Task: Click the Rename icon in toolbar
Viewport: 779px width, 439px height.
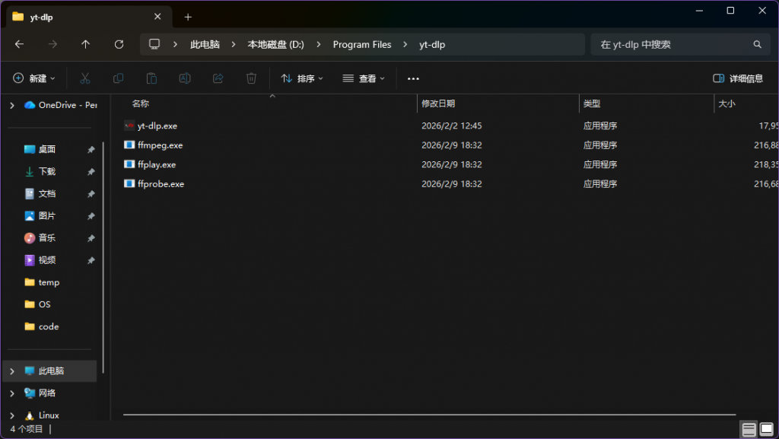Action: coord(184,78)
